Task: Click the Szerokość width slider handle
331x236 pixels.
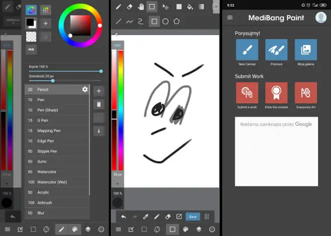Action: 53,81
